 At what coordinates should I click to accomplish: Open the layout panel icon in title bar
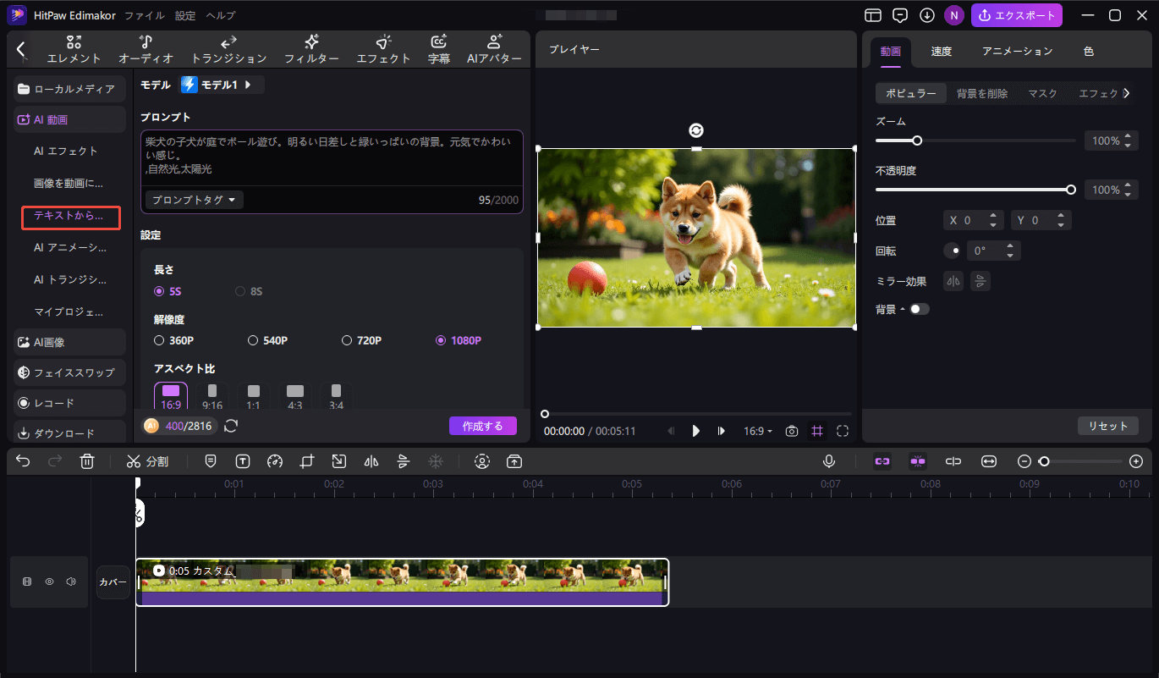point(873,15)
